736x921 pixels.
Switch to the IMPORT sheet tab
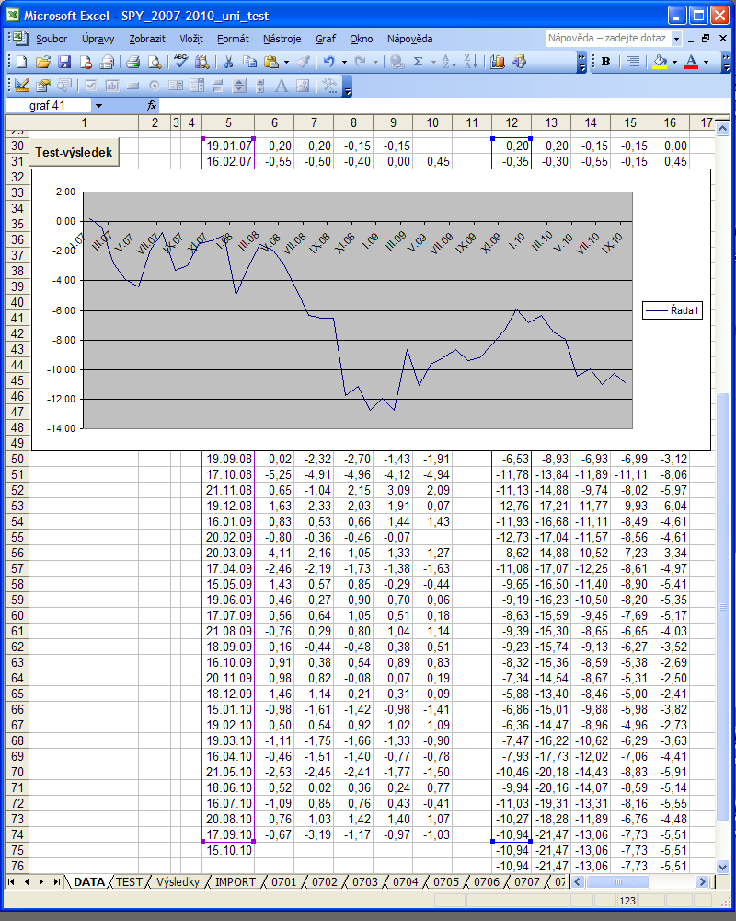(236, 881)
